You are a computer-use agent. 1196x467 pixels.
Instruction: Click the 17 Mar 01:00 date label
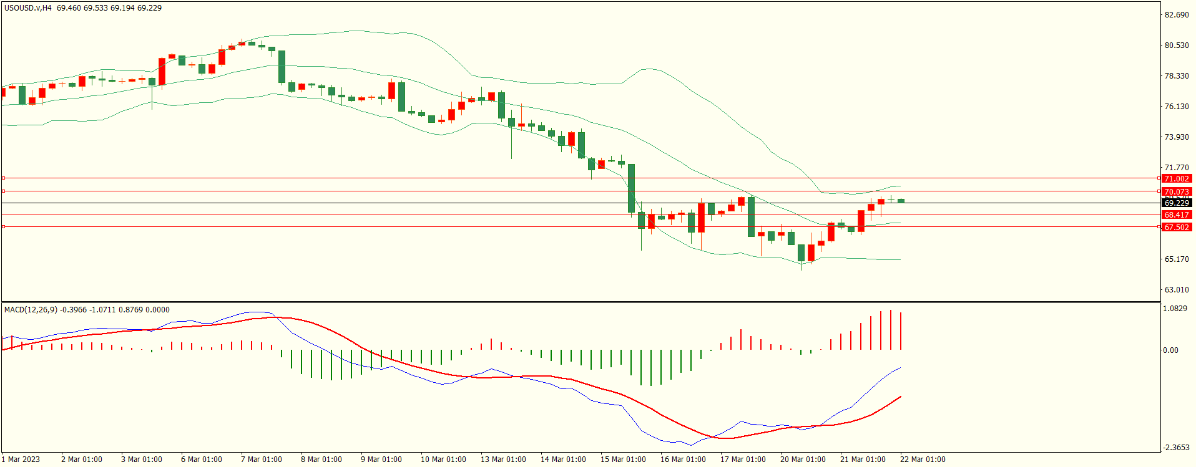pyautogui.click(x=743, y=460)
